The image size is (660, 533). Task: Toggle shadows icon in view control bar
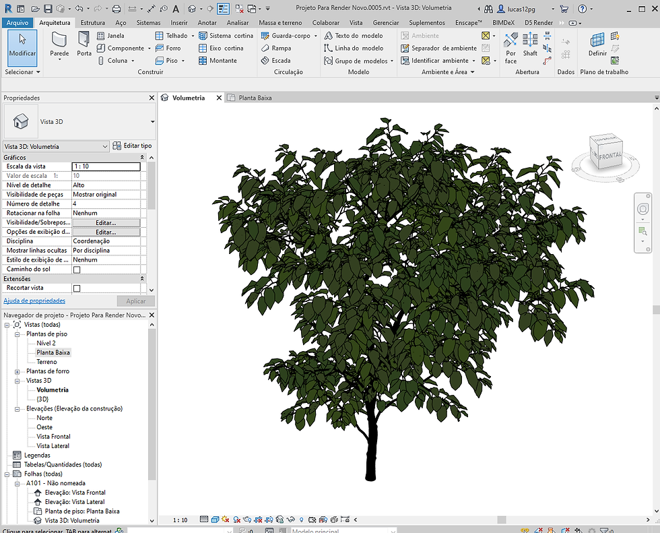pos(236,520)
